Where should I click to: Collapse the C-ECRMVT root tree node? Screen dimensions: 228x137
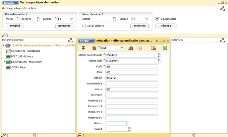[x=3, y=45]
